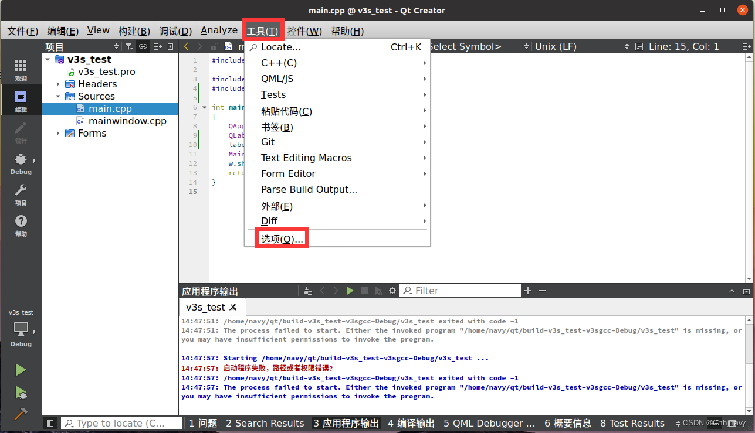Open application output settings gear
Viewport: 755px width, 433px height.
(x=392, y=291)
